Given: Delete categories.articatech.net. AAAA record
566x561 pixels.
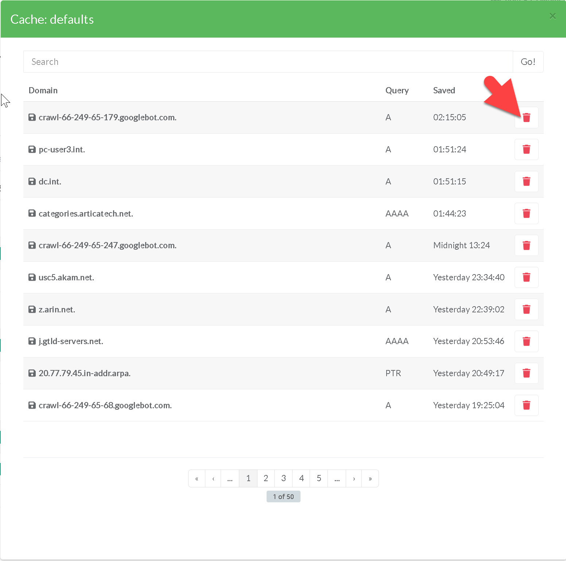Looking at the screenshot, I should coord(526,214).
